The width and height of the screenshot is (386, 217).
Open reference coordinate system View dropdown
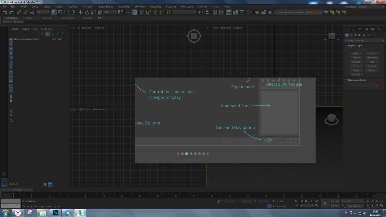pos(110,12)
